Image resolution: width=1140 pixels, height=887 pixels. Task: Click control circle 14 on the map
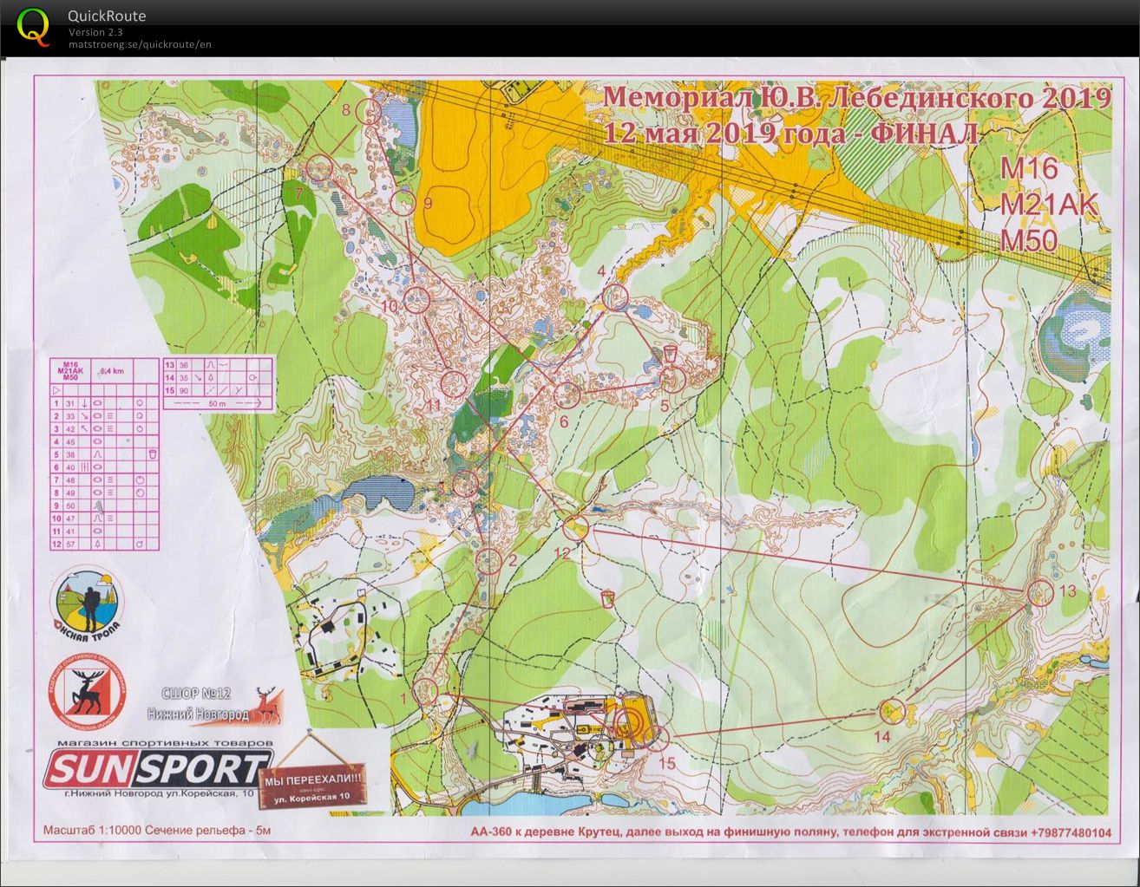pyautogui.click(x=891, y=712)
